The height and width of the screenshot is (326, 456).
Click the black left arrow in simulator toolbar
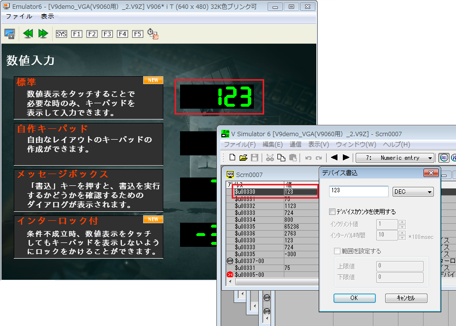[x=334, y=157]
